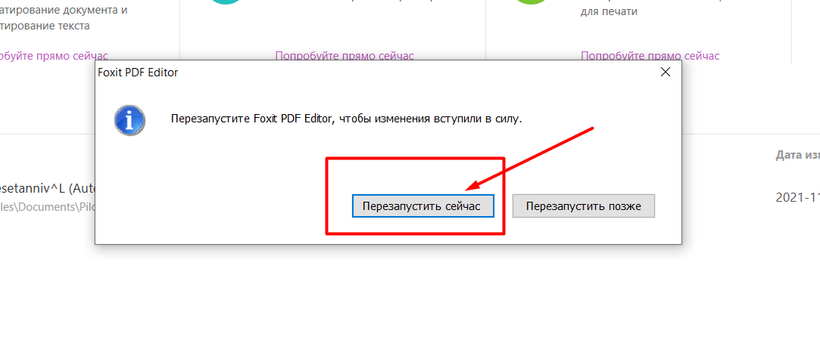Click the Перезапустить сейчас button
This screenshot has height=343, width=820.
click(x=423, y=206)
